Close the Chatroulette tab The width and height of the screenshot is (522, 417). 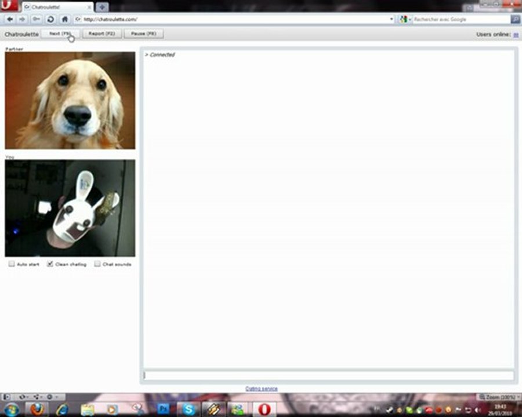click(89, 7)
